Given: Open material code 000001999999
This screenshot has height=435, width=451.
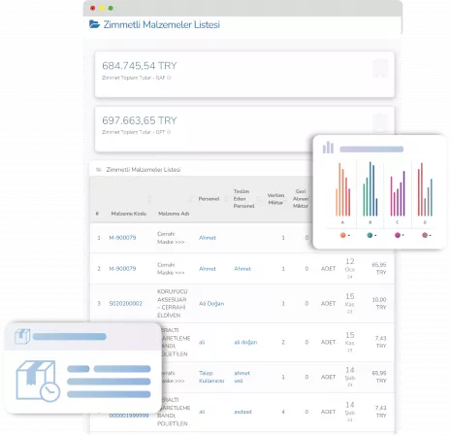Looking at the screenshot, I should pyautogui.click(x=129, y=416).
